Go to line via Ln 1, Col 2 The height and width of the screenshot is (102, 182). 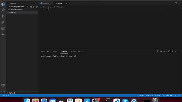[140, 95]
